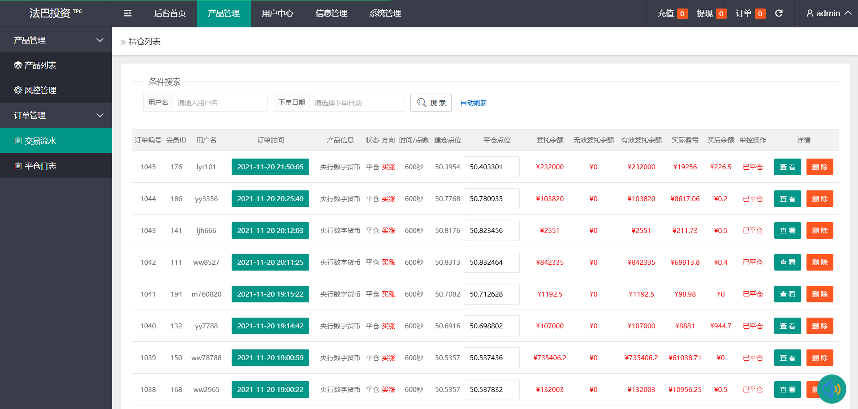Click 查看 for order 1045
This screenshot has width=858, height=409.
tap(787, 167)
